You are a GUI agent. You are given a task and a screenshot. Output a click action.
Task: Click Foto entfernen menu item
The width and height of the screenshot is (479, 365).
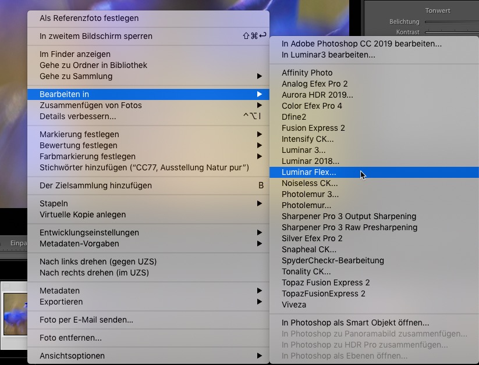70,338
